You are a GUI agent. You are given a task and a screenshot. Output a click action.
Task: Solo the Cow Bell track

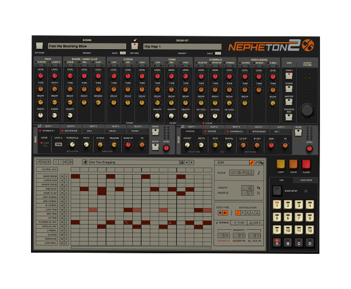67,243
